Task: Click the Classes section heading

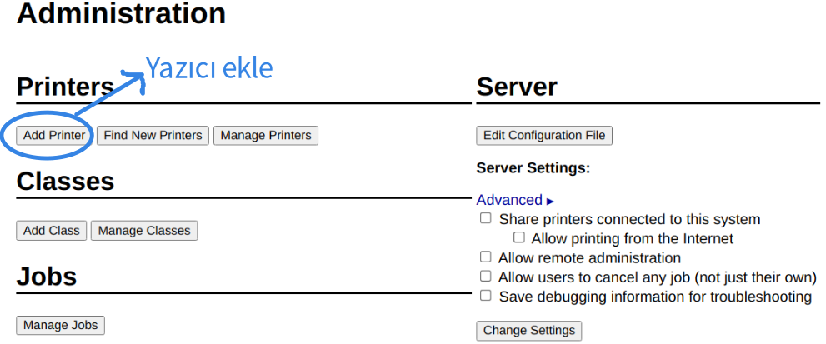Action: [65, 182]
